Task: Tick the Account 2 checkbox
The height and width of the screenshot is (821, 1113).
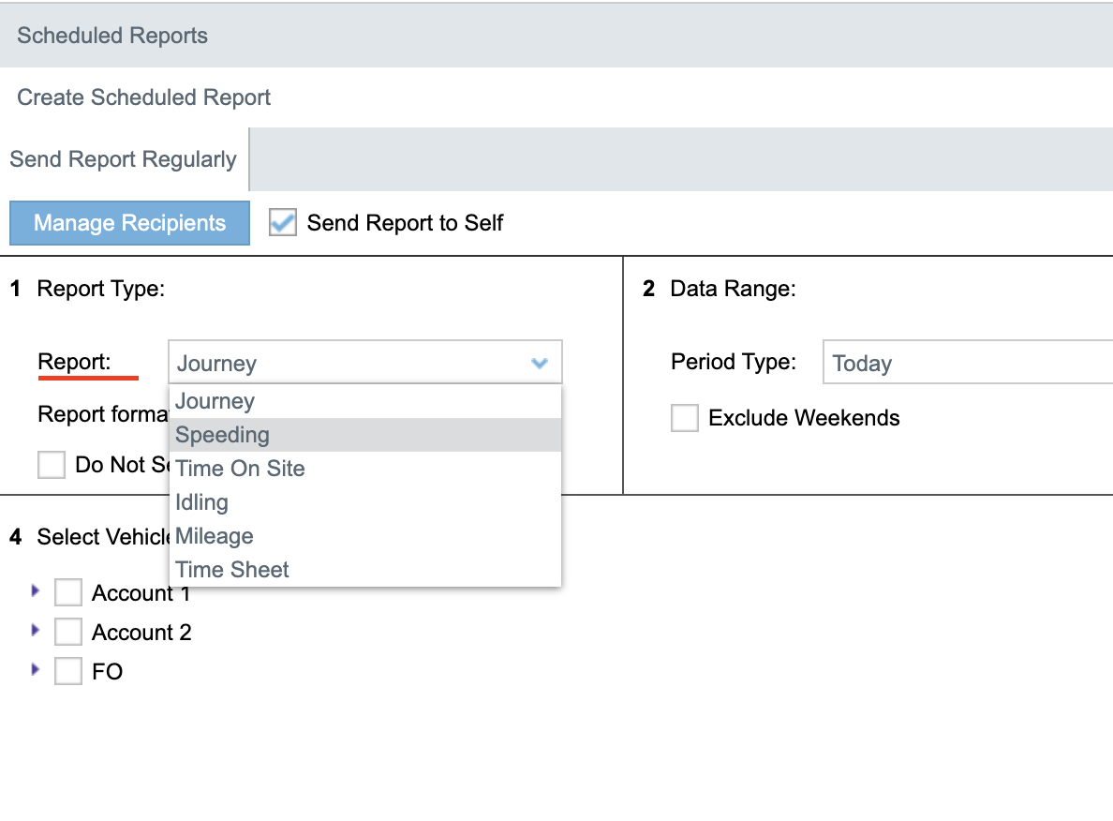Action: click(68, 633)
